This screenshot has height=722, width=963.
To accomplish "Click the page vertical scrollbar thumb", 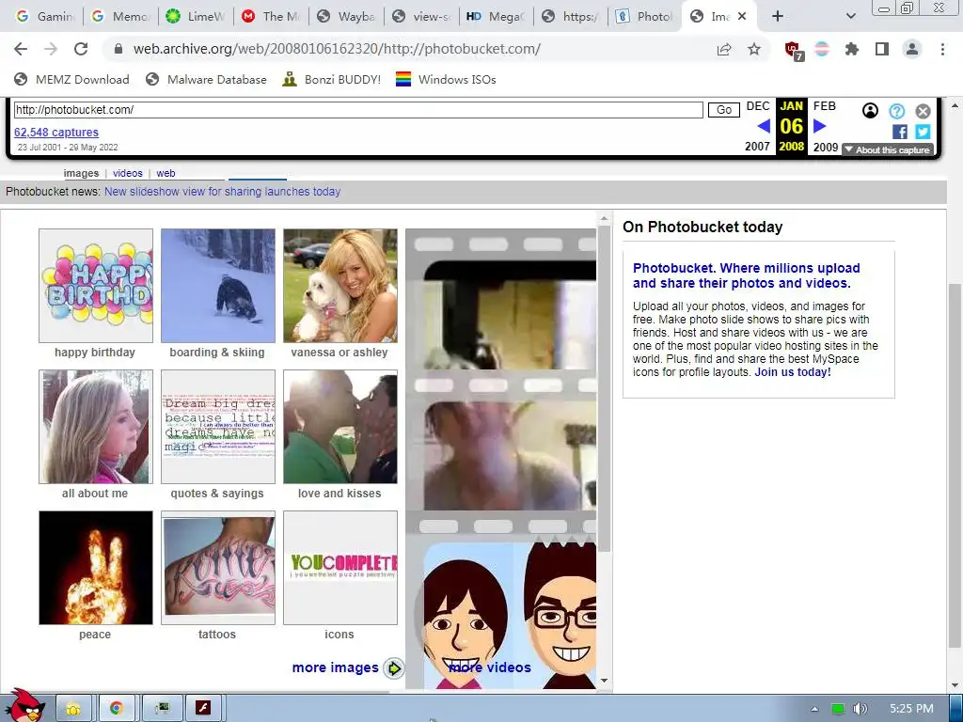I will point(955,464).
